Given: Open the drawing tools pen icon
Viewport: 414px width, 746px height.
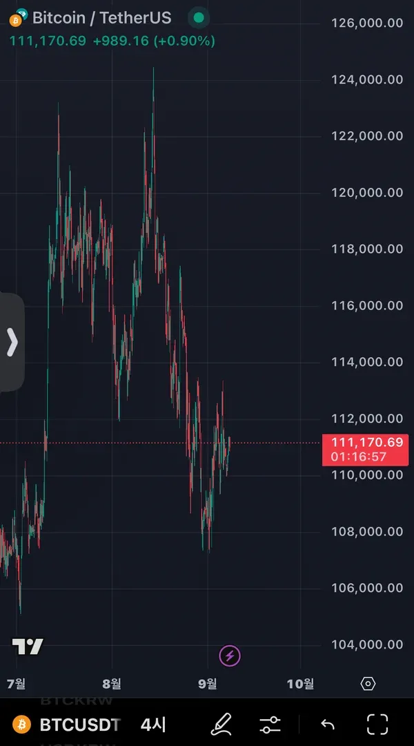Looking at the screenshot, I should [x=220, y=724].
